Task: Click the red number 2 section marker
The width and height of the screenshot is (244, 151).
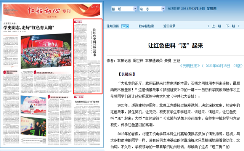Action: tap(35, 72)
